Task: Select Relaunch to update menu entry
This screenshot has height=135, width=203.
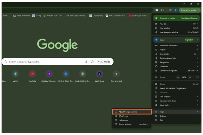Action: point(176,18)
